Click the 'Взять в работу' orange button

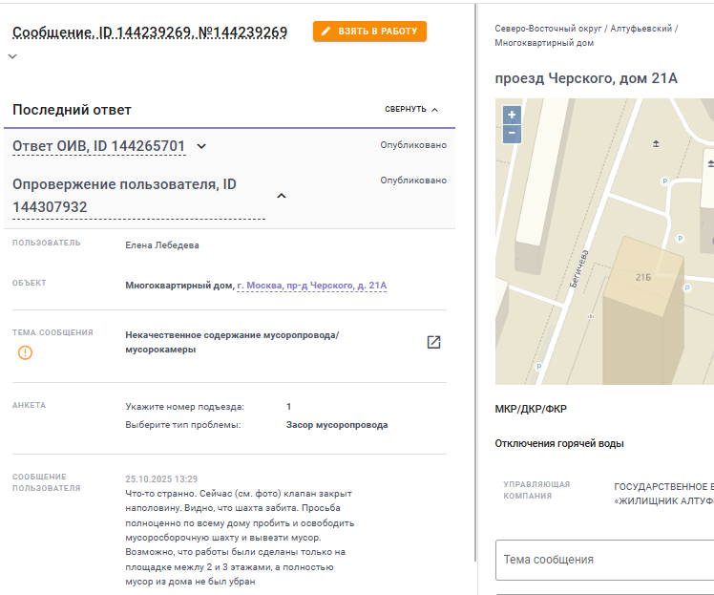369,32
